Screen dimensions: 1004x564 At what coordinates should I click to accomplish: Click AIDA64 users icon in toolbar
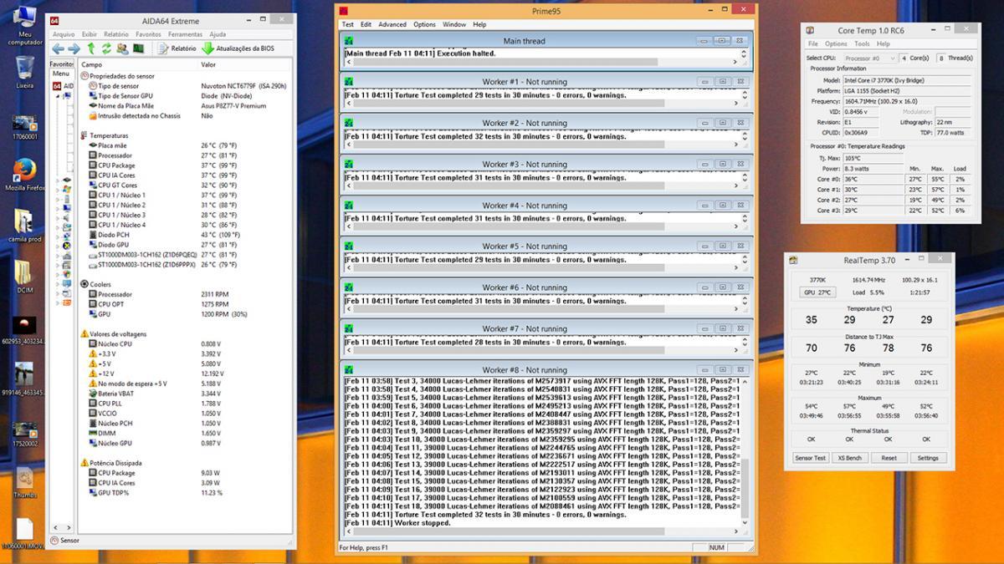coord(122,48)
